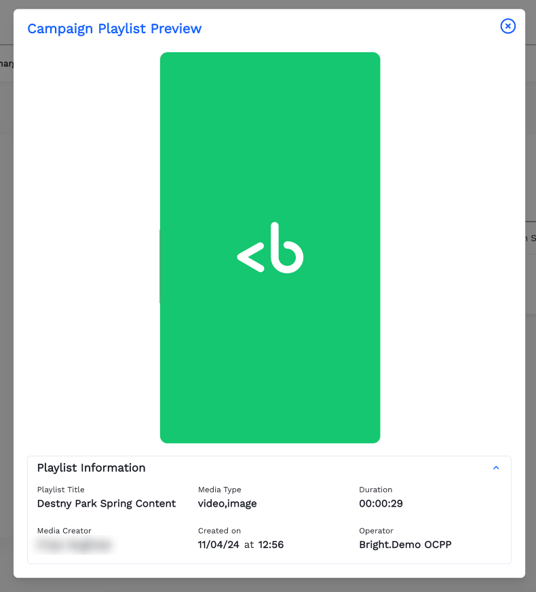Screen dimensions: 536x592
Task: Click the dark tab on preview's left edge
Action: [161, 266]
